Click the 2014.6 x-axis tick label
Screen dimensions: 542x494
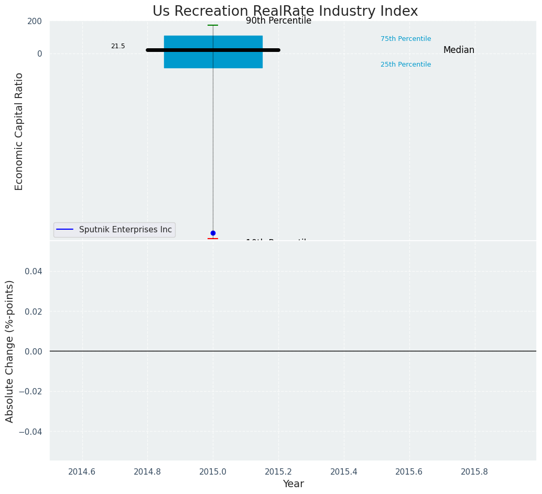click(82, 471)
